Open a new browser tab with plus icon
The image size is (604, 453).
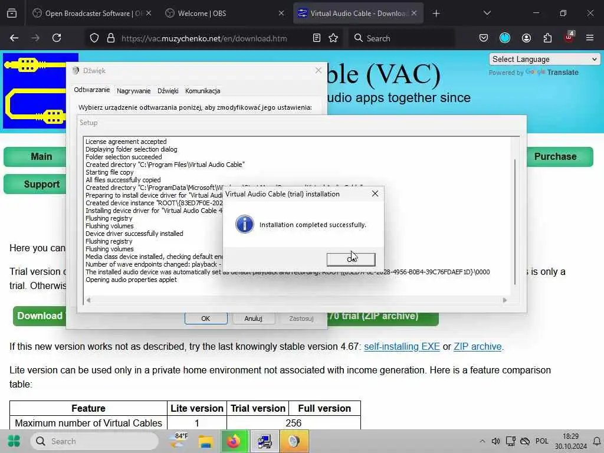tap(436, 14)
